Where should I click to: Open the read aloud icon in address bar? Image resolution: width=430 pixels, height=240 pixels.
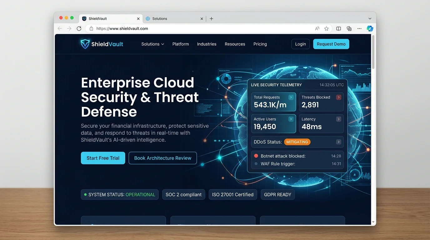point(317,28)
